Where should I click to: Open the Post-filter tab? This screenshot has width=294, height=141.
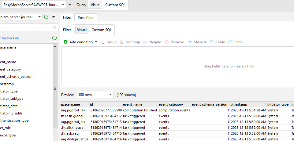pyautogui.click(x=86, y=18)
